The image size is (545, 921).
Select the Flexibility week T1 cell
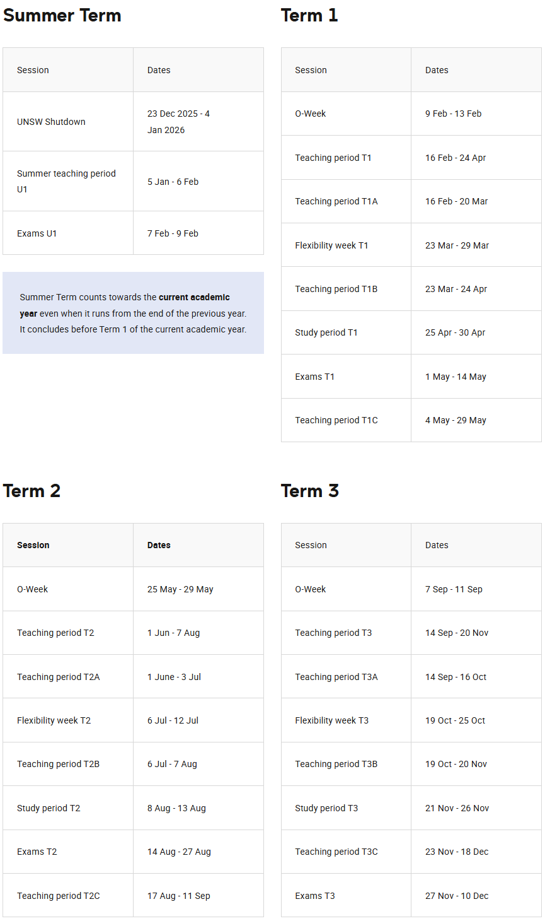click(331, 245)
